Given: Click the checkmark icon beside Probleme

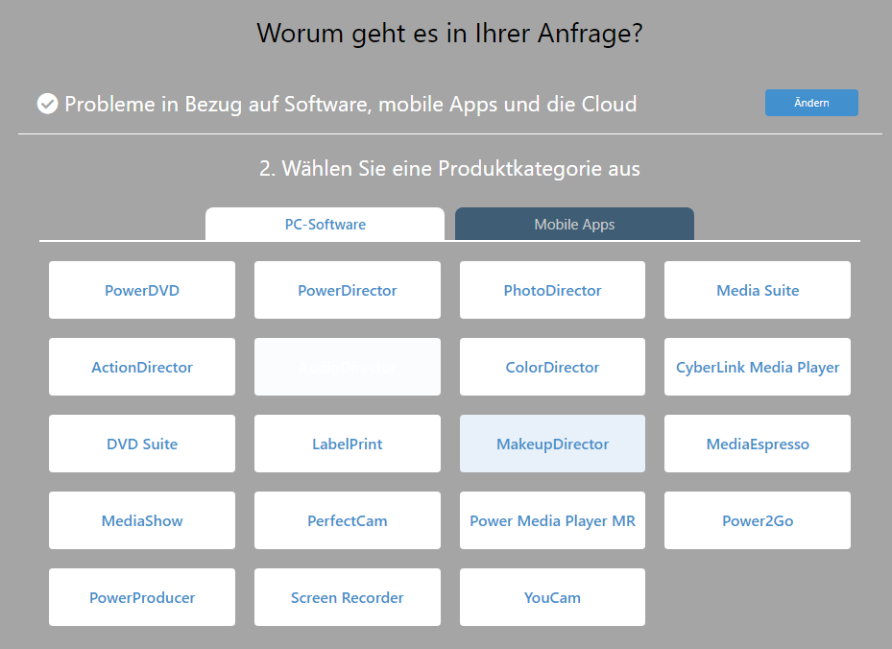Looking at the screenshot, I should (47, 104).
